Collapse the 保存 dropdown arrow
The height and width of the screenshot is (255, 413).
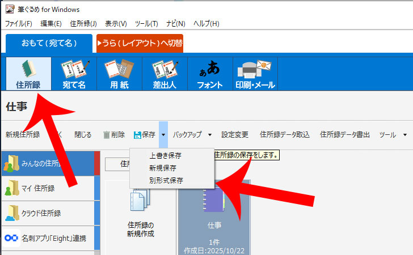coord(163,135)
